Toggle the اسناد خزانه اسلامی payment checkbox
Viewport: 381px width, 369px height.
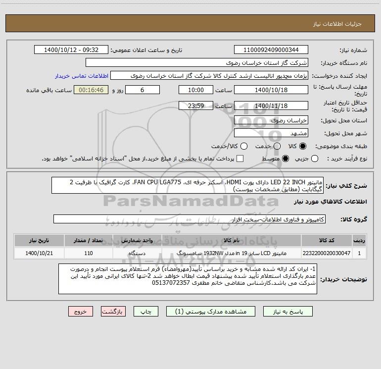240,158
